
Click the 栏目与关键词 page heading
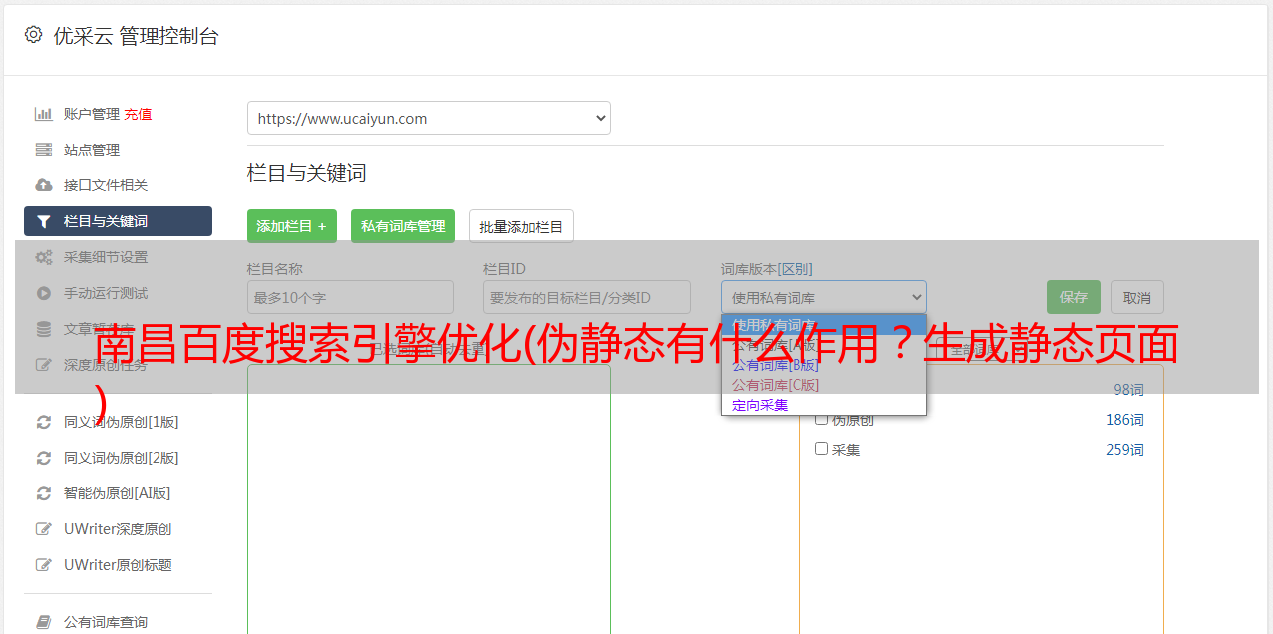pyautogui.click(x=306, y=173)
